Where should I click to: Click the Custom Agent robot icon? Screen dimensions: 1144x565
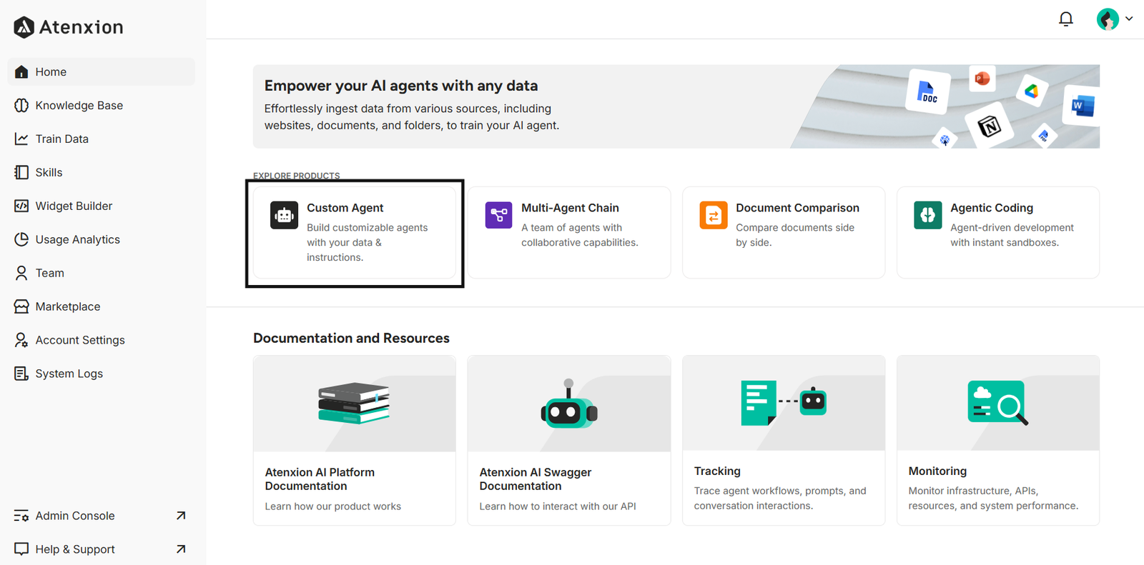coord(284,215)
